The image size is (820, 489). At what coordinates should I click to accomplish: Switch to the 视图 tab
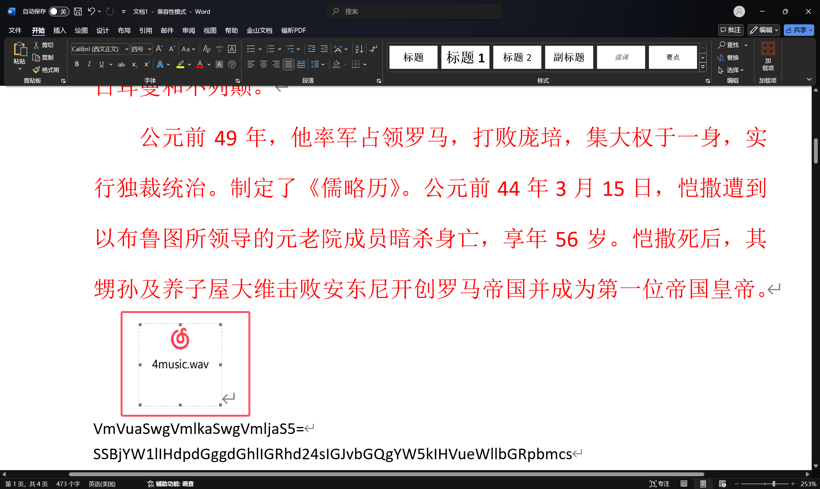coord(210,30)
